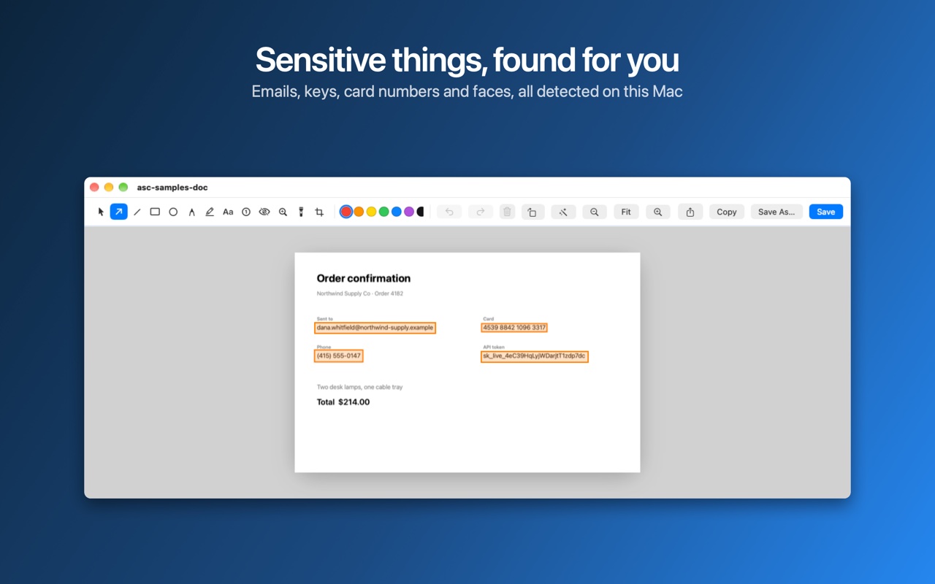The width and height of the screenshot is (935, 584).
Task: Select the green color swatch
Action: [383, 212]
